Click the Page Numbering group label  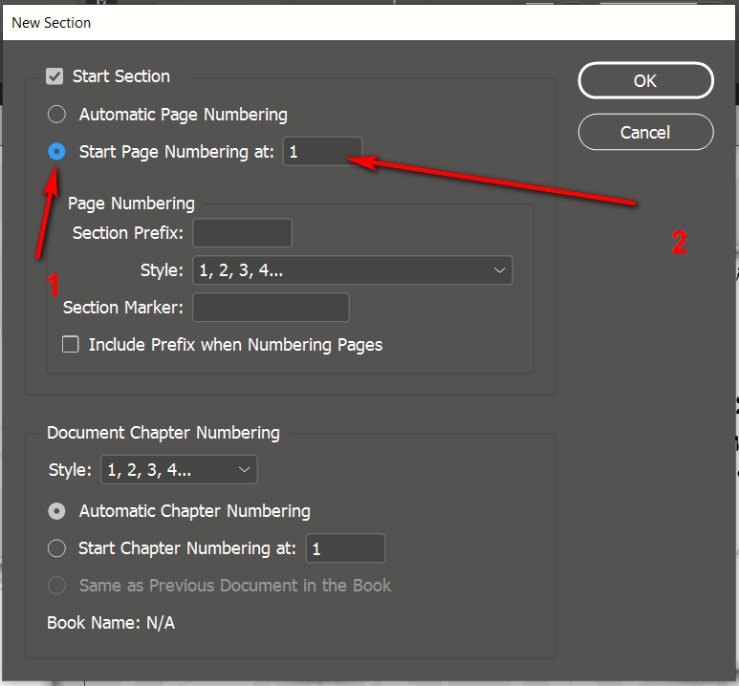[131, 204]
